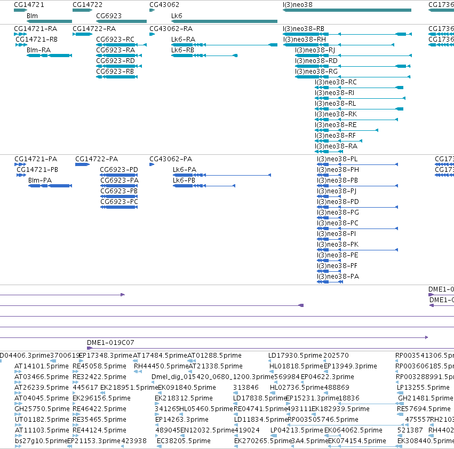Select transcript CG6923-RA
The height and width of the screenshot is (449, 454).
coord(116,50)
